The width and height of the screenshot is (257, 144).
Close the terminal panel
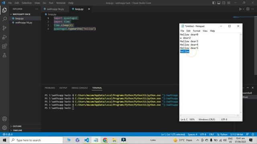pos(253,88)
